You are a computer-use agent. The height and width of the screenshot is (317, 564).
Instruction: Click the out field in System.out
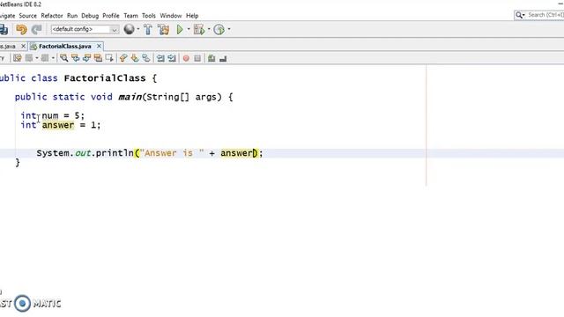tap(83, 153)
